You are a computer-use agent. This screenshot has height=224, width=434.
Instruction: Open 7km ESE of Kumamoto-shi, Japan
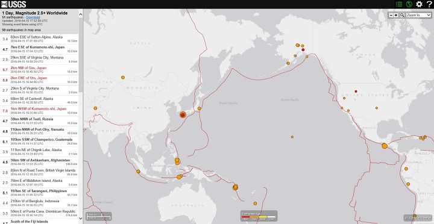tap(39, 49)
